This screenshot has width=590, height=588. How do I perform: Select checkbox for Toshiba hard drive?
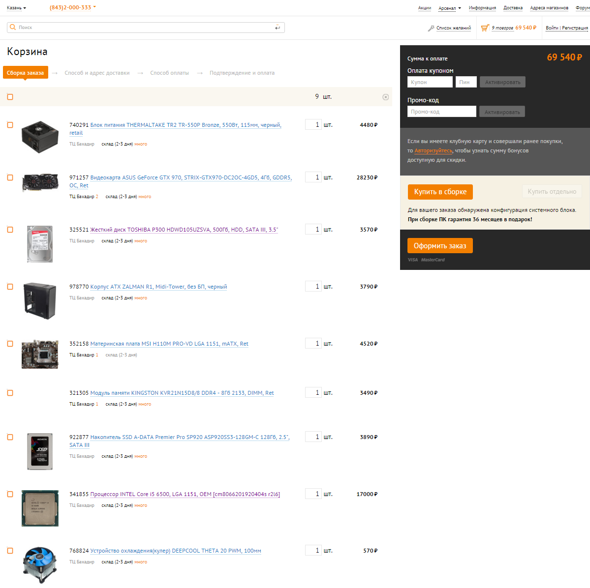(x=10, y=230)
